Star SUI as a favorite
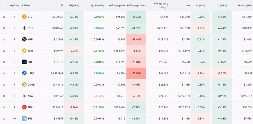This screenshot has height=124, width=253. [4, 118]
